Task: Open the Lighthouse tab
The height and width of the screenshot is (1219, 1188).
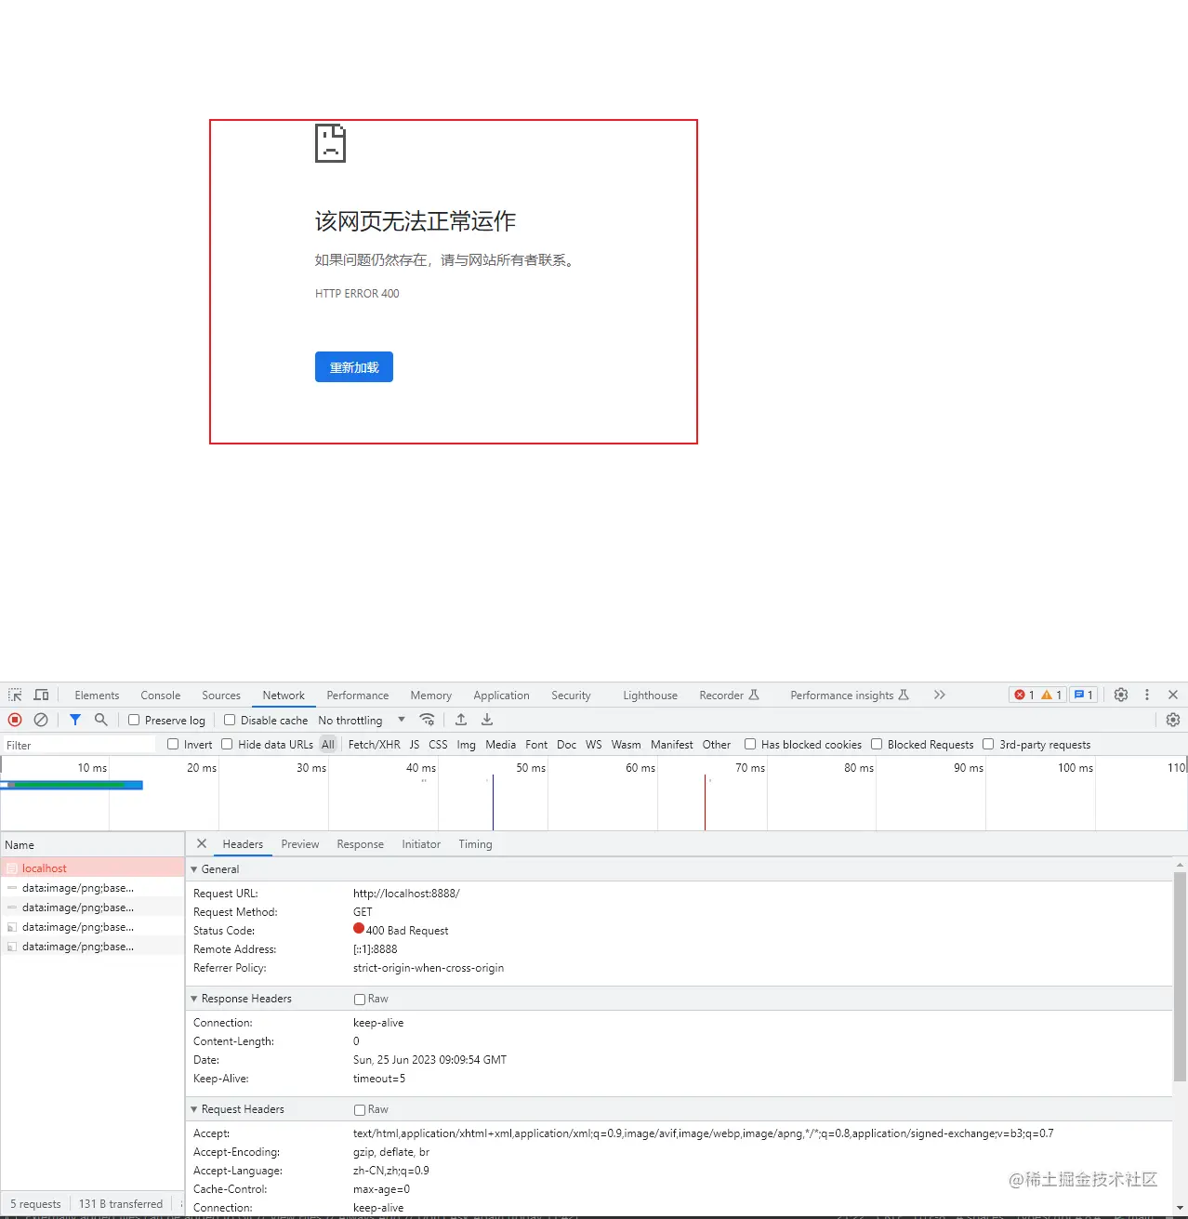Action: pyautogui.click(x=650, y=696)
